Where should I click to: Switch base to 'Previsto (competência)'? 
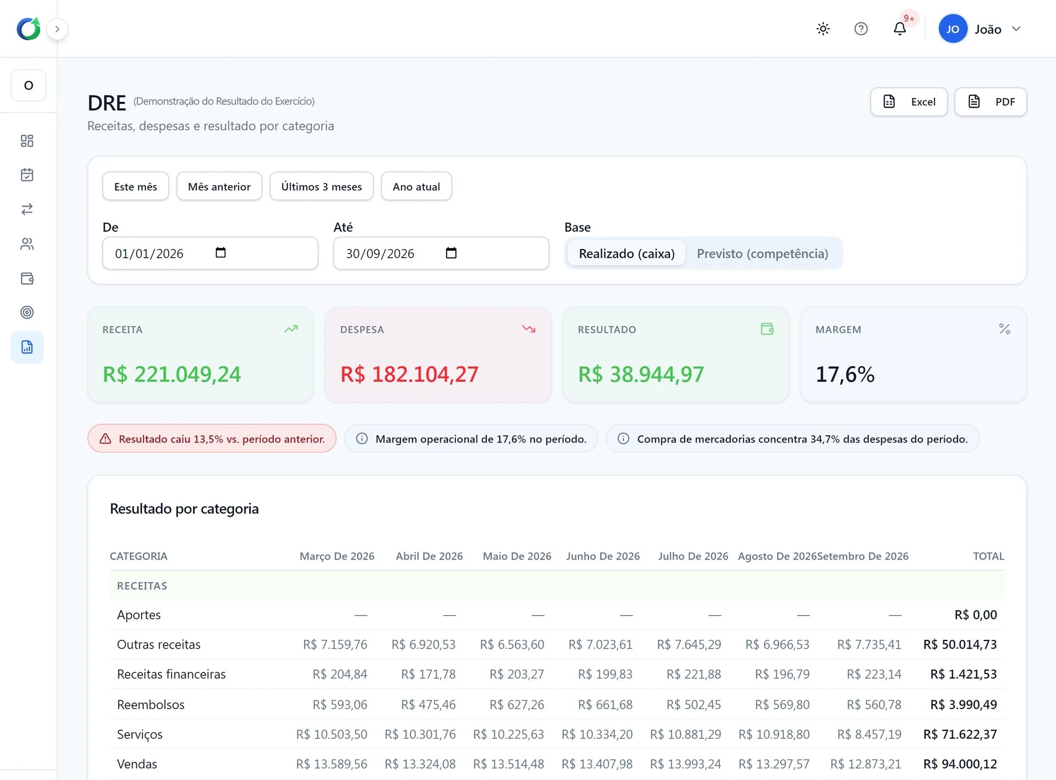point(762,253)
